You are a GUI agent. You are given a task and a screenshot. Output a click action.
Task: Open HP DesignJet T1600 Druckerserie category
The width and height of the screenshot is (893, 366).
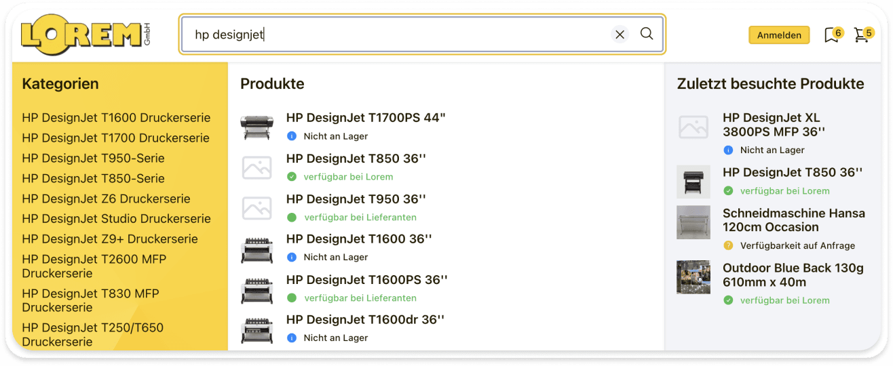(116, 118)
